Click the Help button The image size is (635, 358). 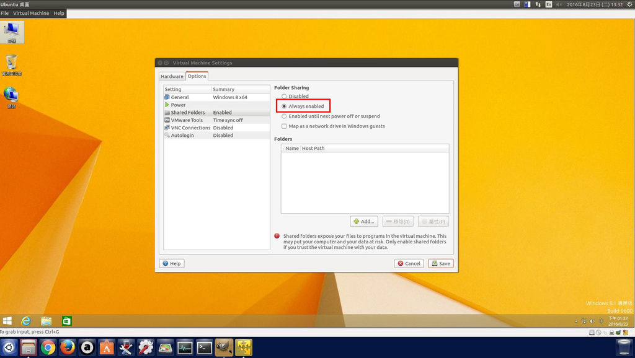click(171, 263)
